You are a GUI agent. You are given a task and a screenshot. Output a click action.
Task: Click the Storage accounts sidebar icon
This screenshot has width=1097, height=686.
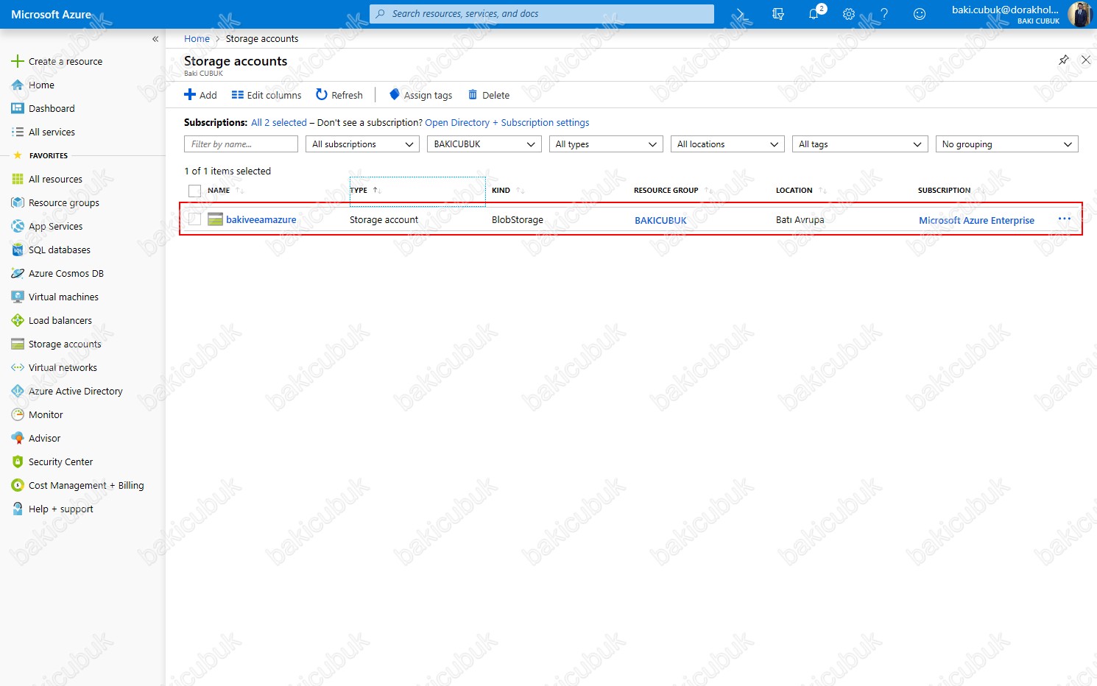(18, 344)
